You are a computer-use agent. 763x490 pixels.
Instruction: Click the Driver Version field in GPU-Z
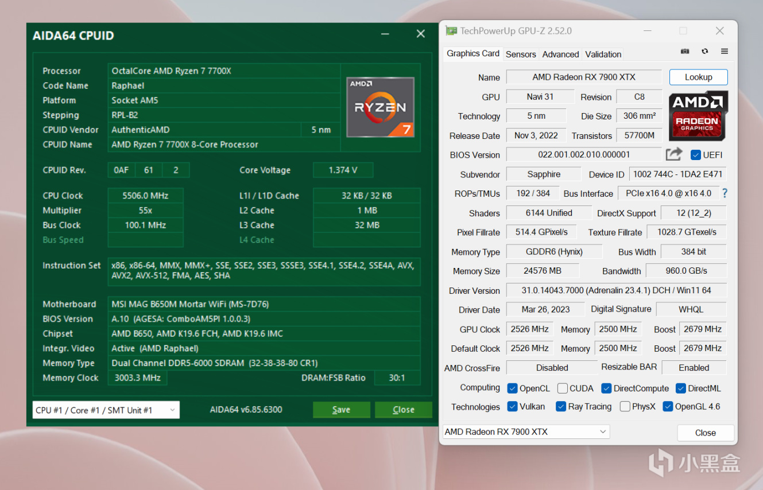point(617,290)
